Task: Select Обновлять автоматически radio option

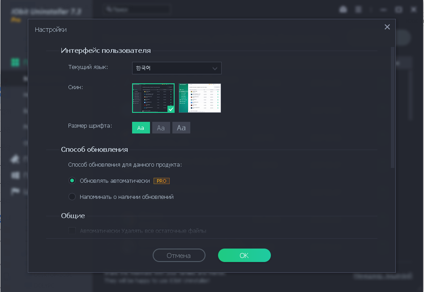Action: click(x=72, y=180)
